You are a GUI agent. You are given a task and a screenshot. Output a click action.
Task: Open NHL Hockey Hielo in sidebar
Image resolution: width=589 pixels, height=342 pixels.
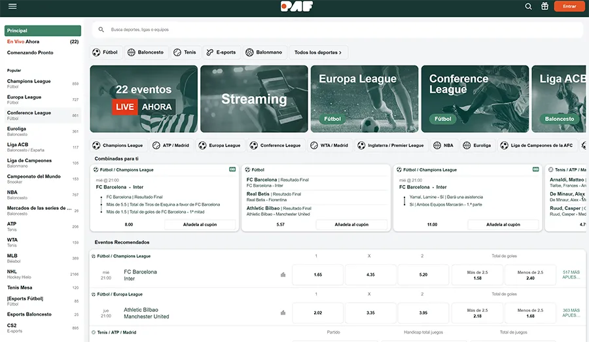point(43,274)
